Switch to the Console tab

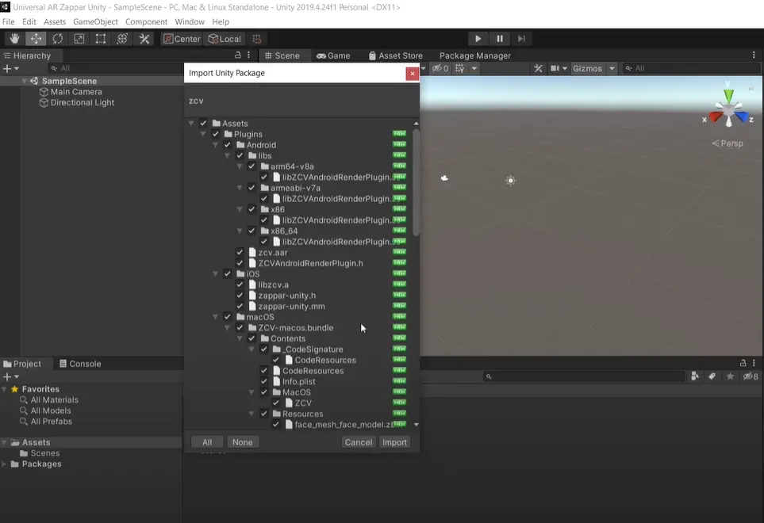pyautogui.click(x=80, y=364)
